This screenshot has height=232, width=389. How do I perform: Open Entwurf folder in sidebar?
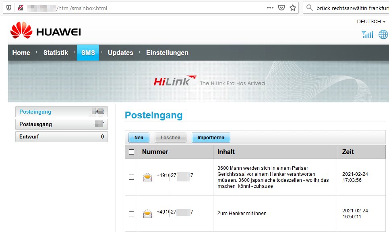point(62,136)
